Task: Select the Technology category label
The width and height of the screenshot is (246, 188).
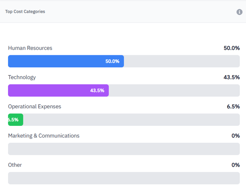Action: point(22,77)
